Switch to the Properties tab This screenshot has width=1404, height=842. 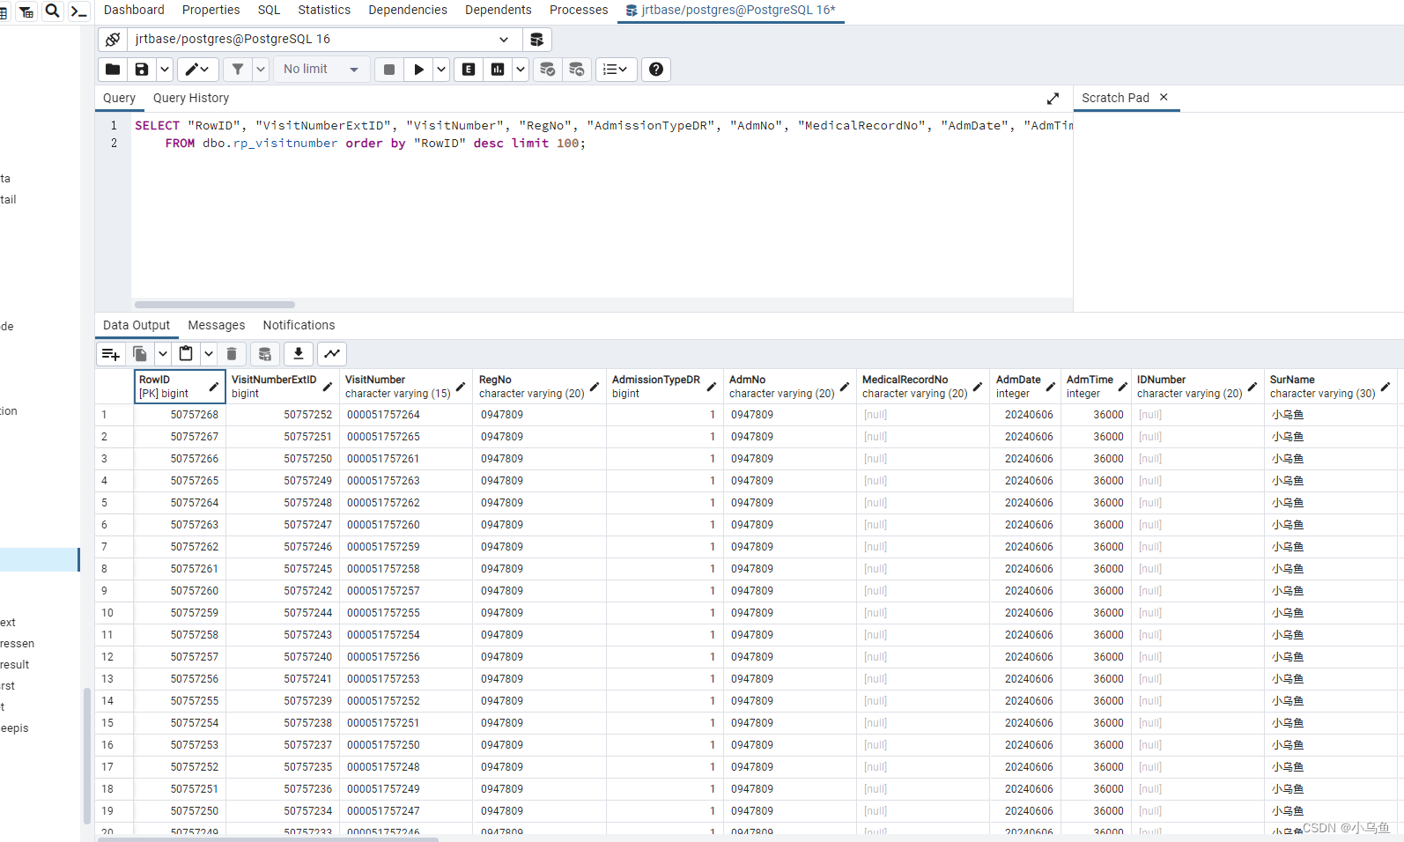click(x=211, y=10)
